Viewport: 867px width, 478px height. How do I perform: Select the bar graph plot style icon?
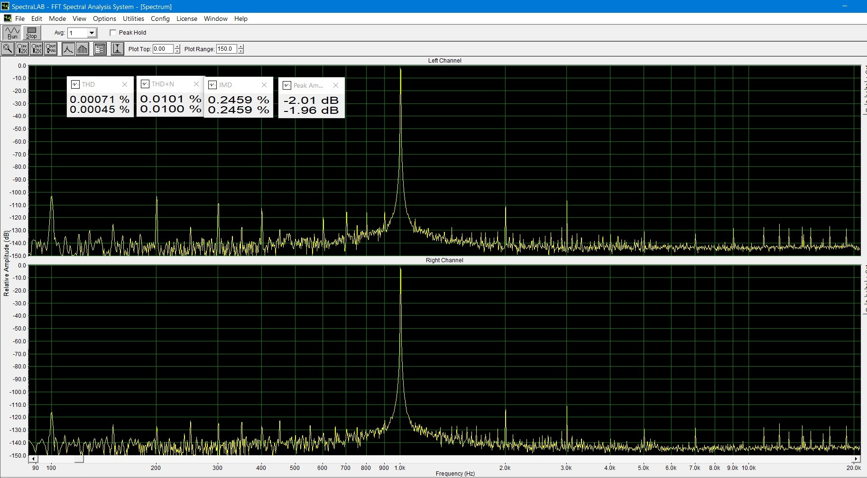click(x=83, y=49)
